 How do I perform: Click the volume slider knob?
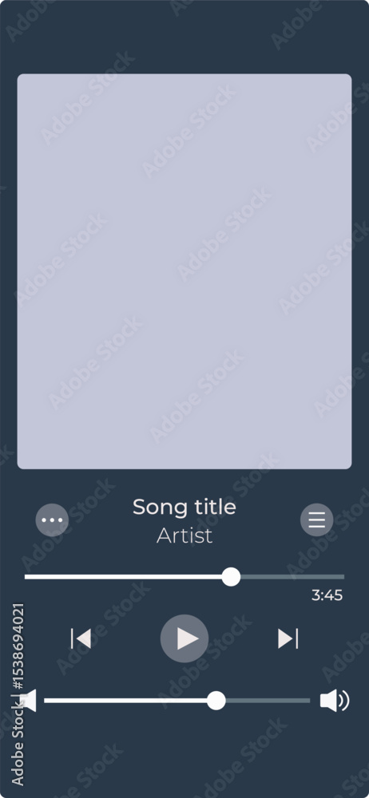(x=216, y=701)
